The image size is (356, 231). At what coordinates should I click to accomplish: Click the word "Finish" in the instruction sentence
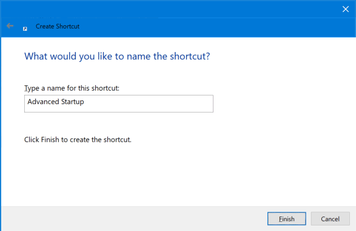tap(50, 140)
